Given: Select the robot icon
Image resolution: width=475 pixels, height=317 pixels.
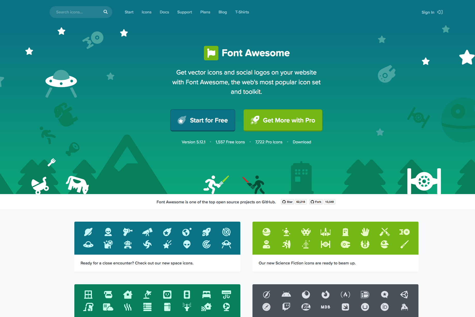Looking at the screenshot, I should 128,244.
